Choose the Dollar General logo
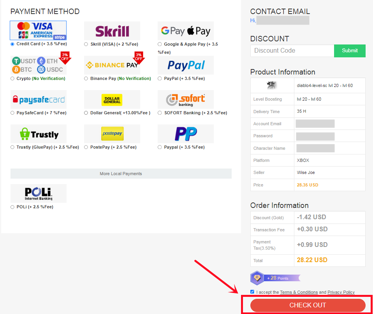This screenshot has height=314, width=373. click(x=112, y=99)
